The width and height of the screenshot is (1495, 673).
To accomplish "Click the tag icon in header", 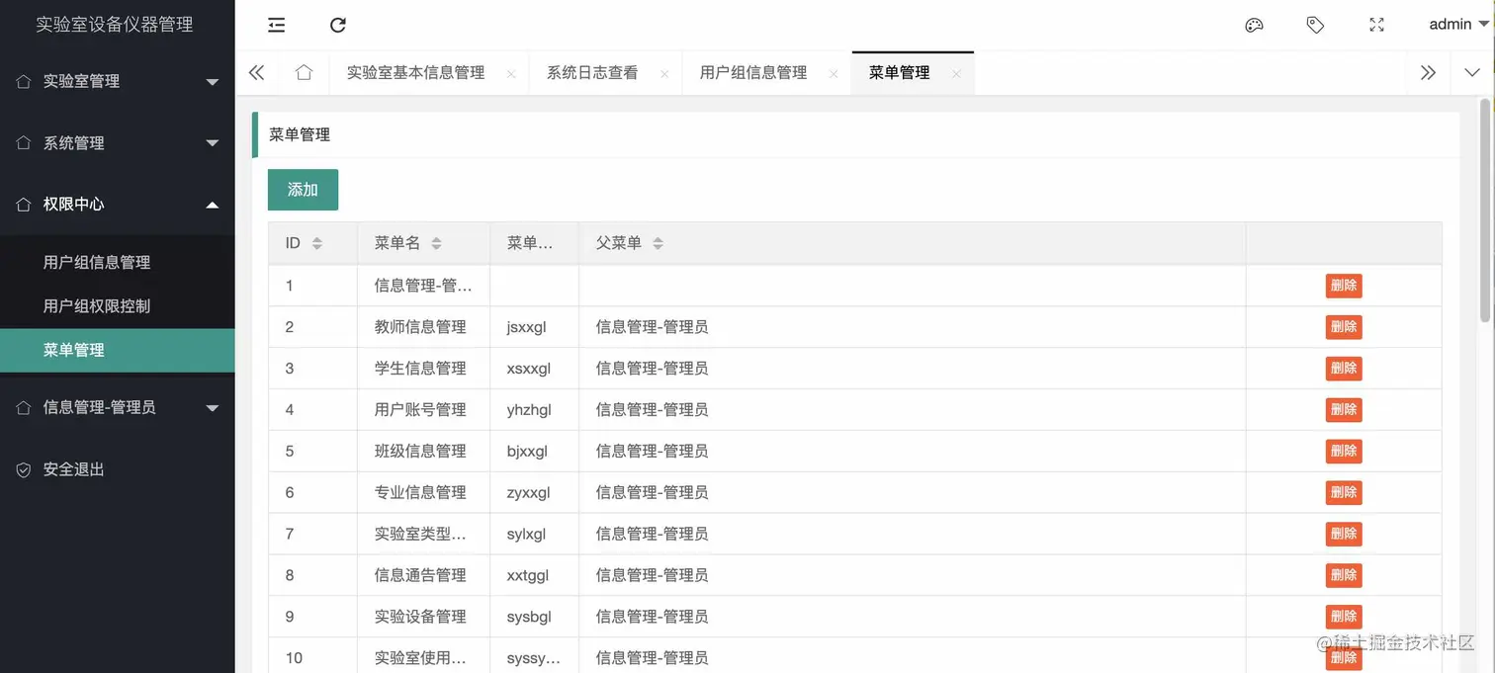I will pos(1315,25).
